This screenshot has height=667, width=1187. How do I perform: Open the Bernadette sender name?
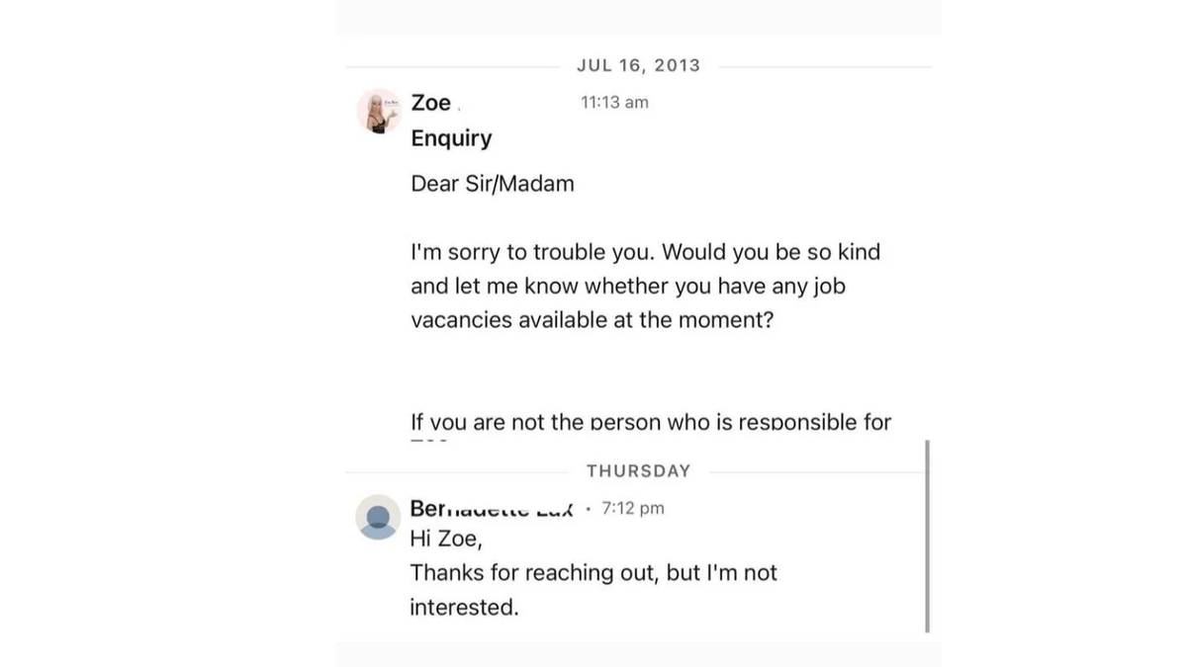(492, 508)
